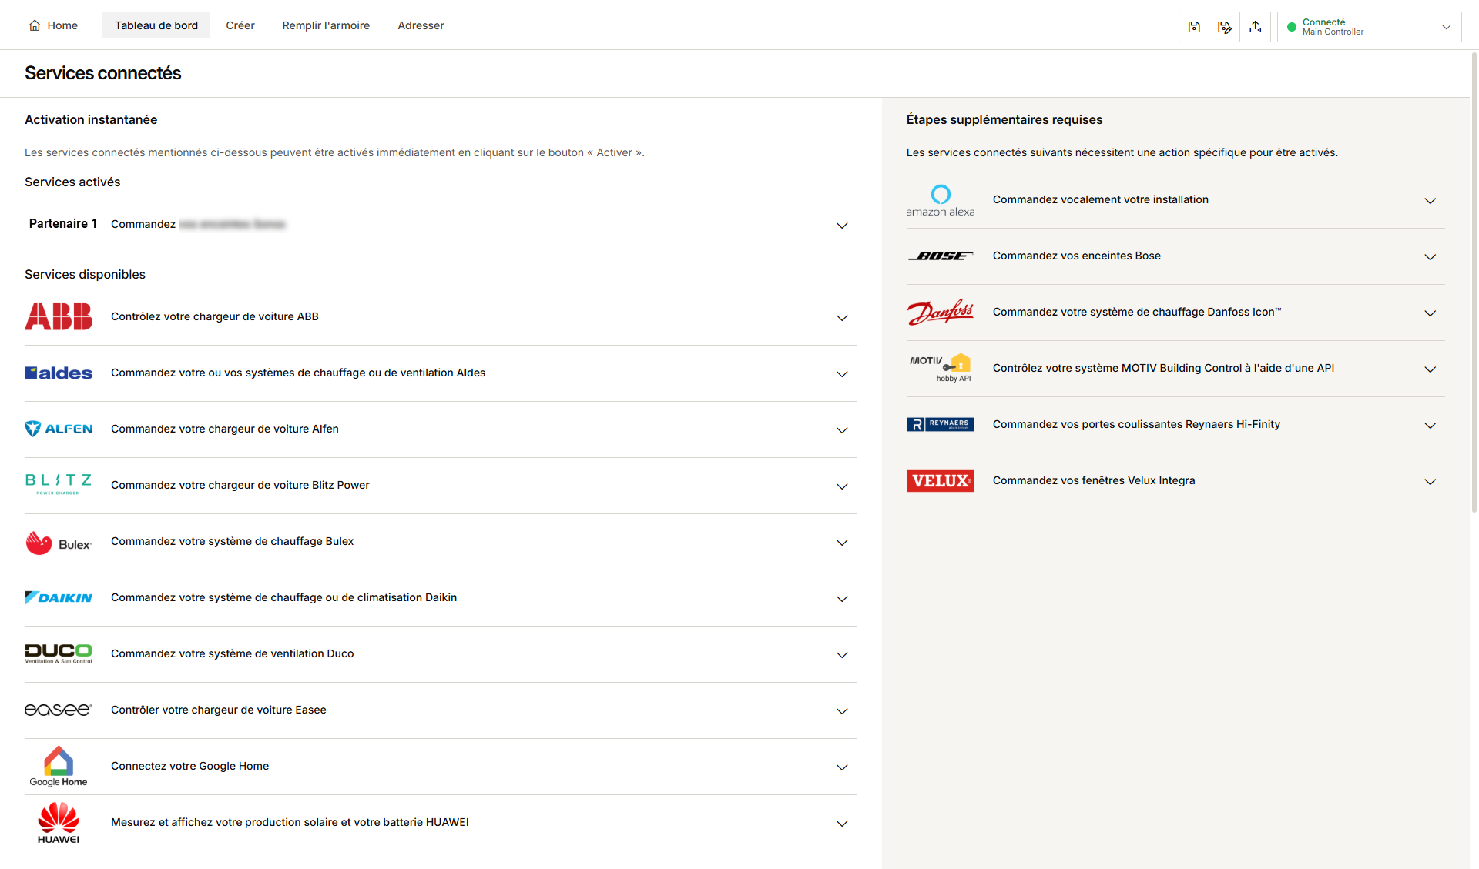Expand the Easee car charger chevron

[842, 711]
